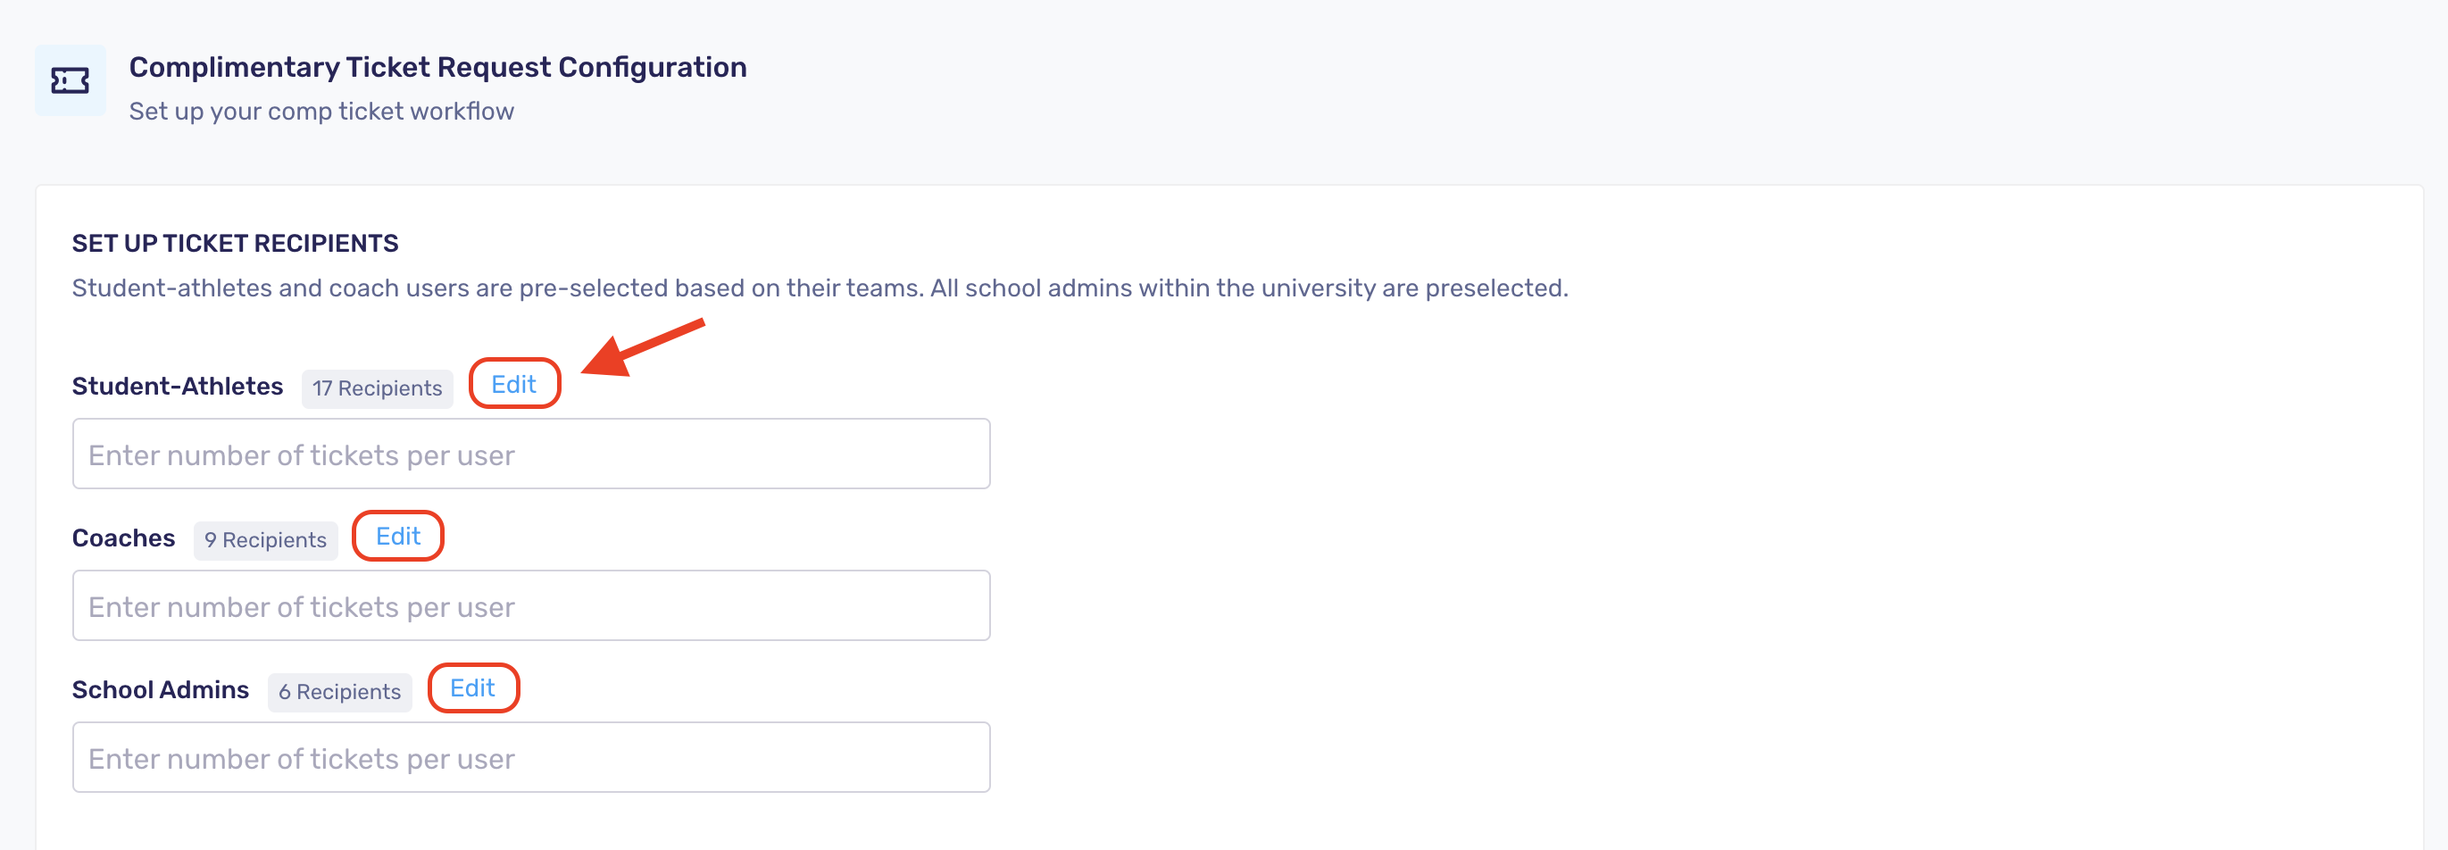The height and width of the screenshot is (850, 2448).
Task: Select the School Admins tickets per user field
Action: 531,758
